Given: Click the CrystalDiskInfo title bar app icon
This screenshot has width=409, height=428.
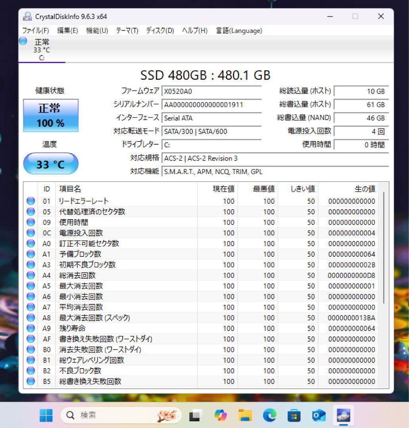Looking at the screenshot, I should point(27,16).
